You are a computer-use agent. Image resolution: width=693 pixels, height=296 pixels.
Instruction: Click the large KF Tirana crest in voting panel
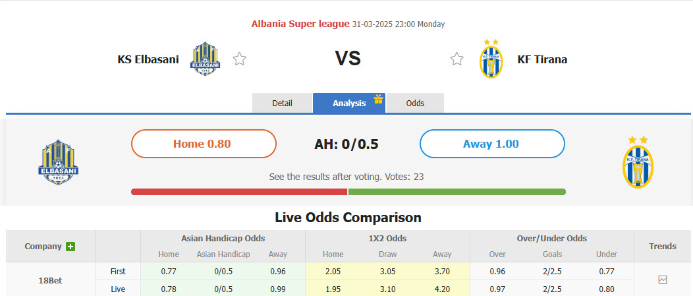point(638,163)
